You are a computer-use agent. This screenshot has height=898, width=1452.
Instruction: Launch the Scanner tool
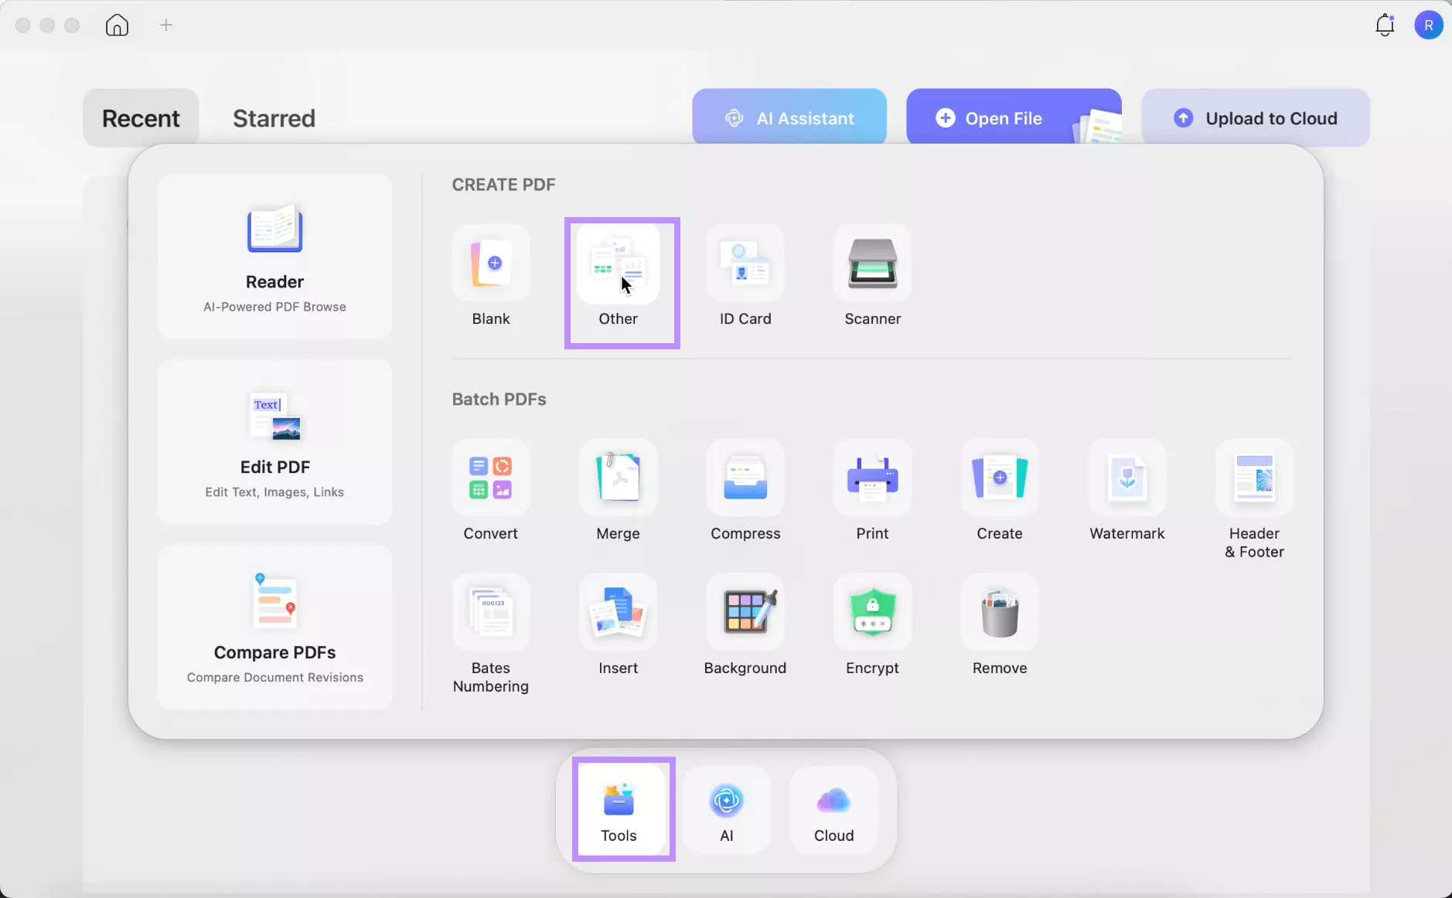pyautogui.click(x=872, y=264)
